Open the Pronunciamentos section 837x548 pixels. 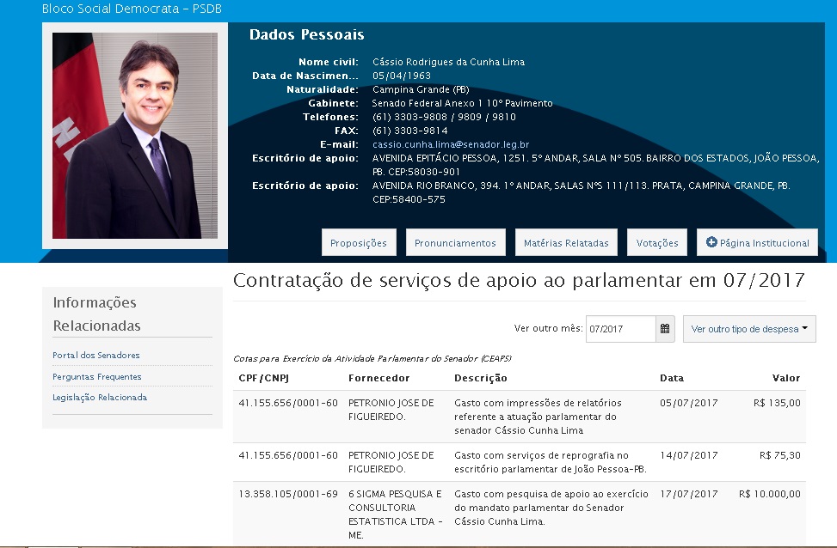point(455,243)
